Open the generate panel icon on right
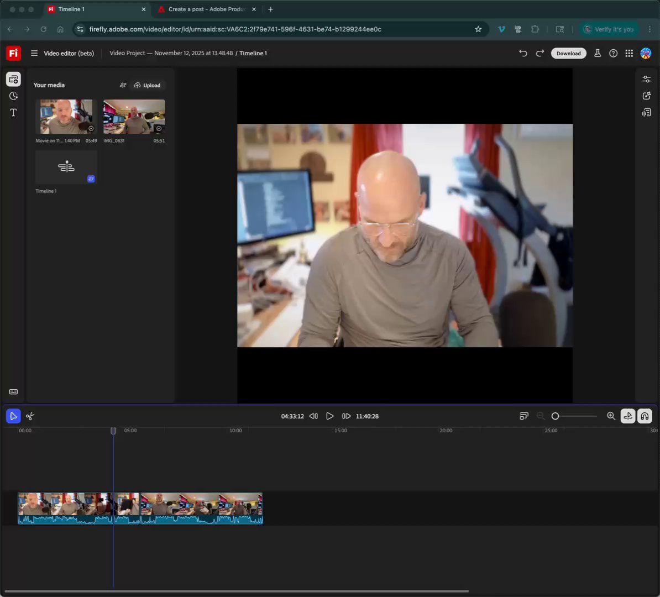Screen dimensions: 660x597 pyautogui.click(x=647, y=96)
